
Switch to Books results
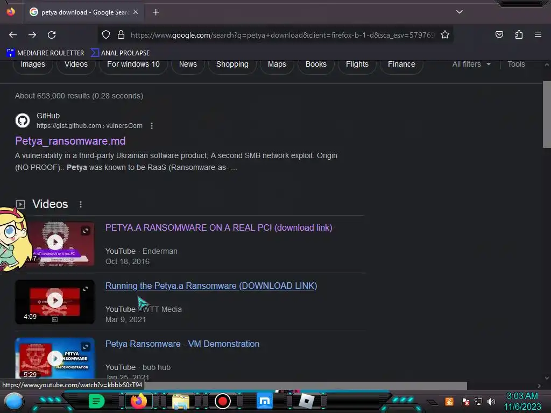316,65
